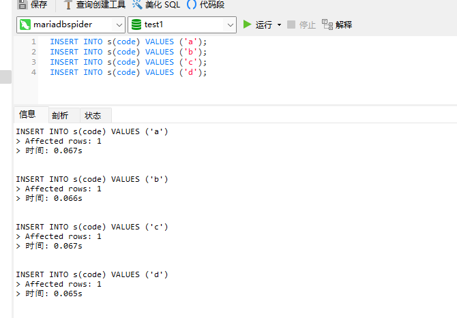
Task: Click SQL line 3 inserting value 'c'
Action: (x=128, y=62)
